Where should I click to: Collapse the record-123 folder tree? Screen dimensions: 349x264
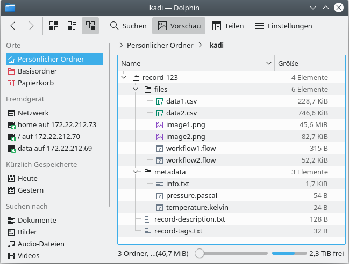[x=124, y=78]
